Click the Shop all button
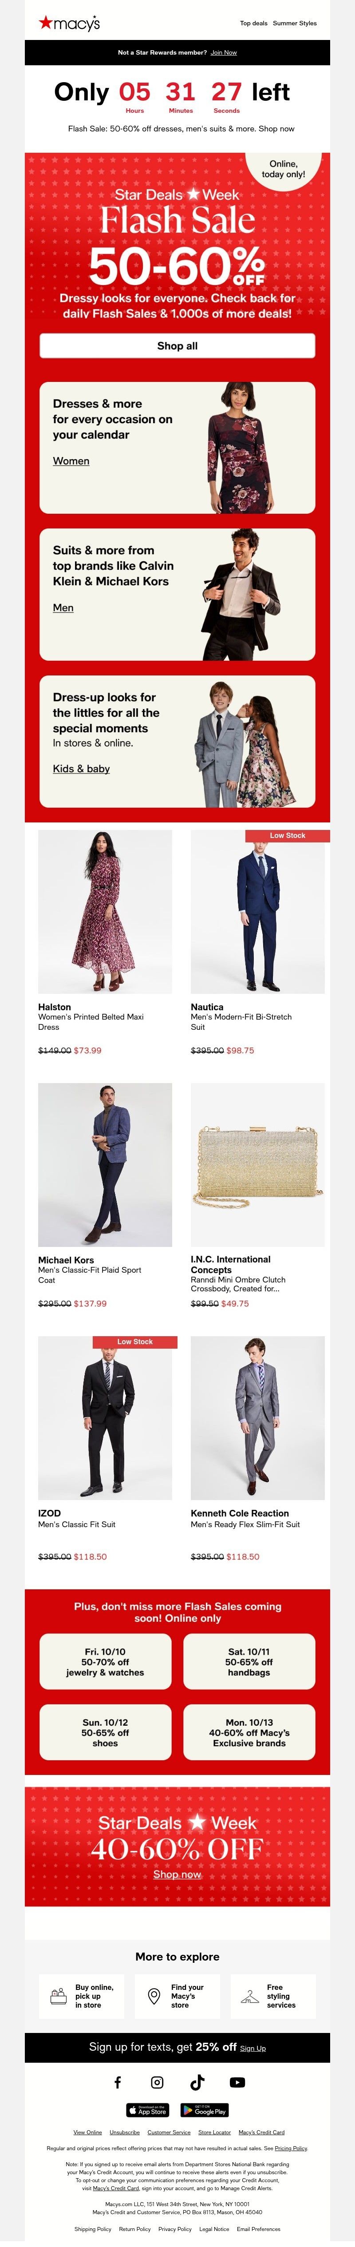This screenshot has height=2247, width=355. pyautogui.click(x=177, y=345)
